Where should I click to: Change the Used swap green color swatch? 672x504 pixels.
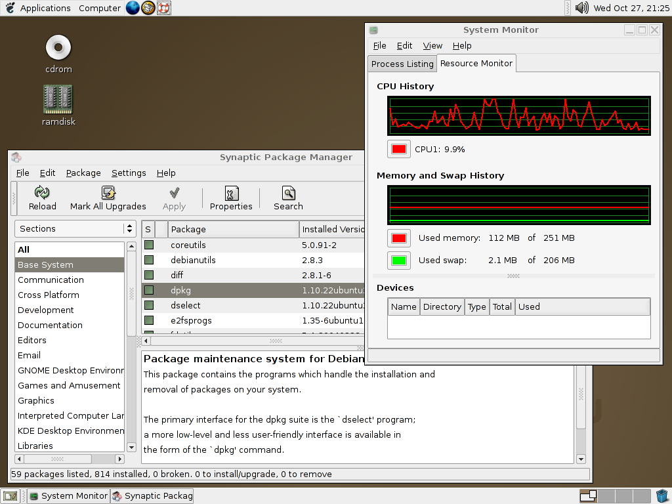pos(398,261)
